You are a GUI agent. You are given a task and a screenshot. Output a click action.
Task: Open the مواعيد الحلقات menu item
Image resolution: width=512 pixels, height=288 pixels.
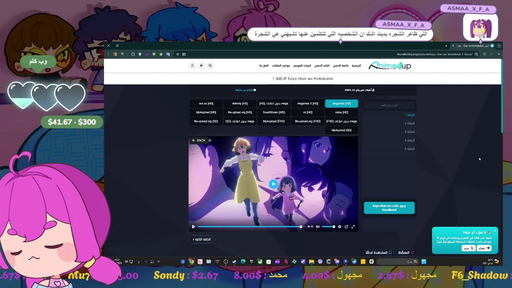click(x=281, y=66)
